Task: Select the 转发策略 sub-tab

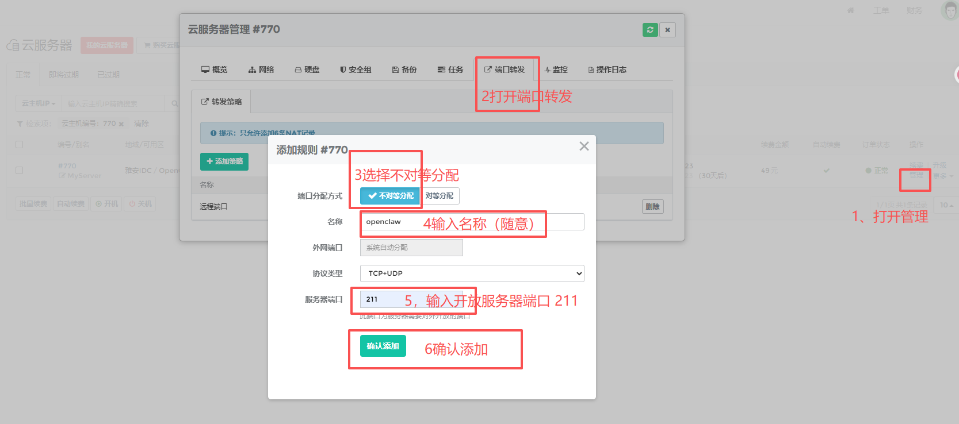Action: point(221,102)
